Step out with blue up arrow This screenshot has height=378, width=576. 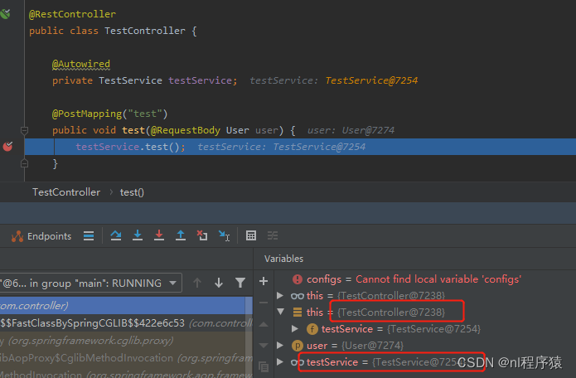pyautogui.click(x=181, y=235)
